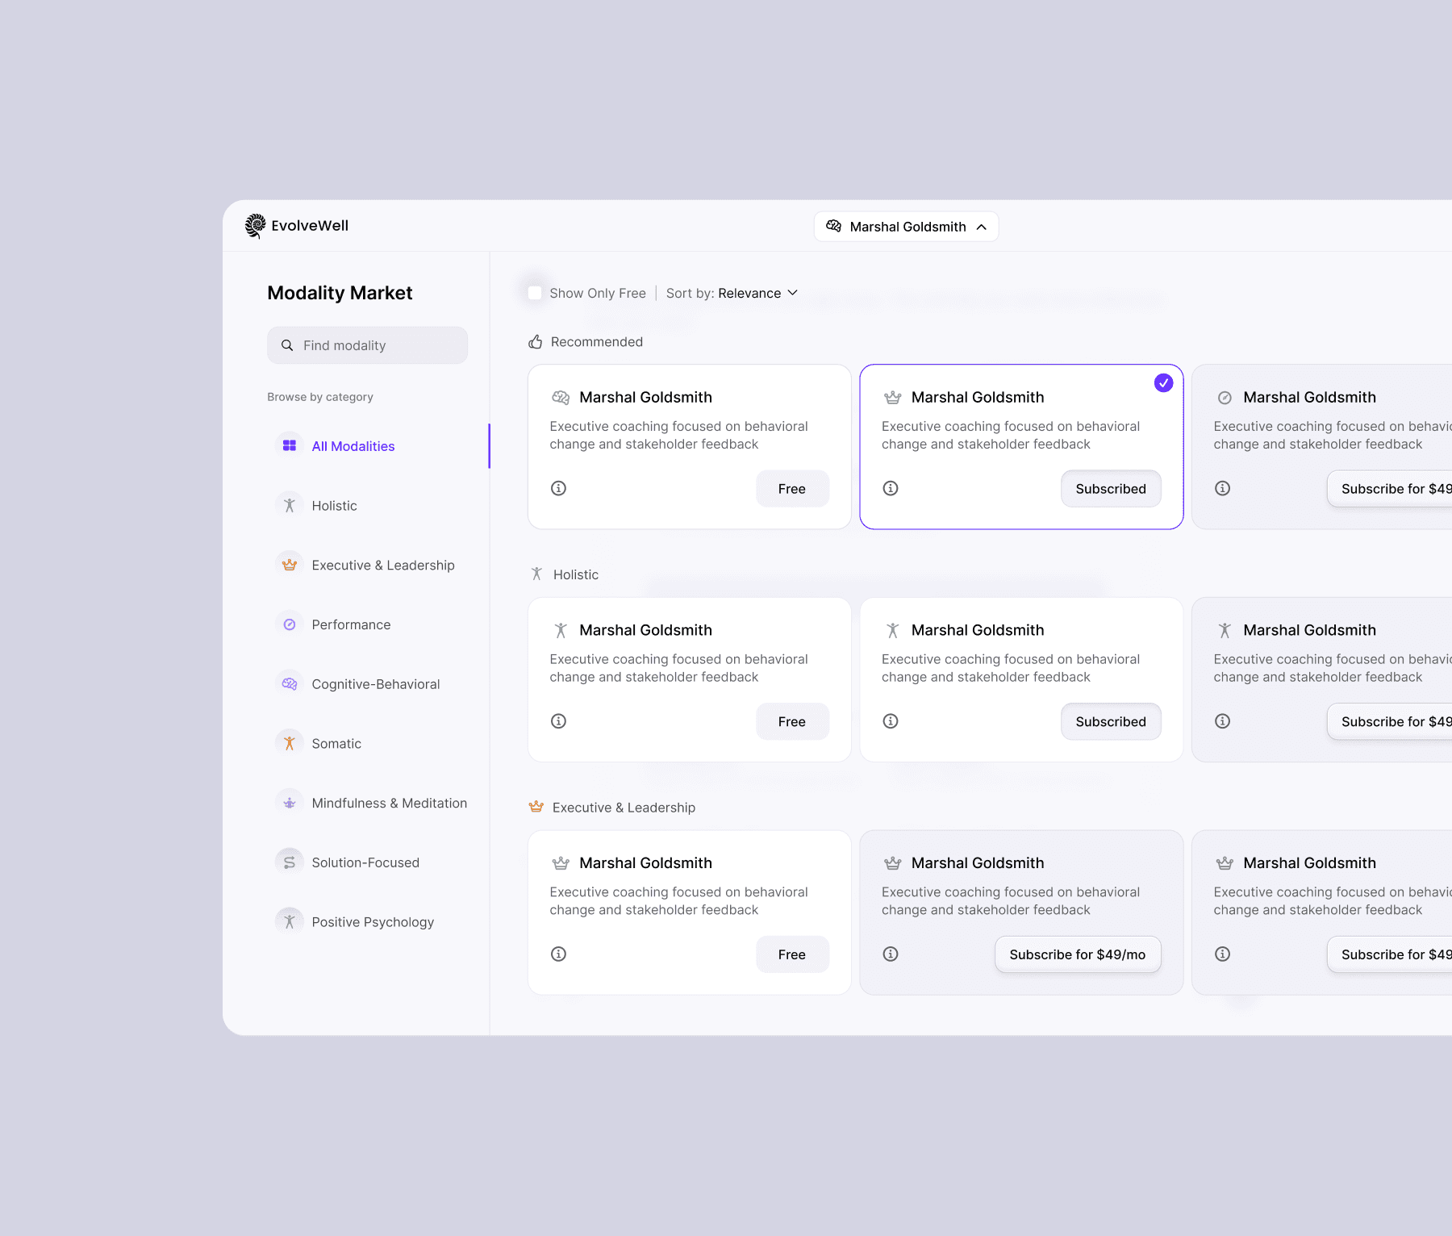Click the EvolveWell brand name
Screen dimensions: 1452x1236
click(x=310, y=226)
